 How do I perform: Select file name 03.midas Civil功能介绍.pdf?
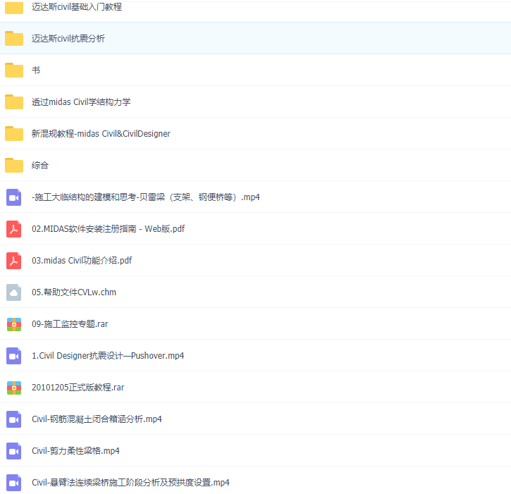point(82,260)
